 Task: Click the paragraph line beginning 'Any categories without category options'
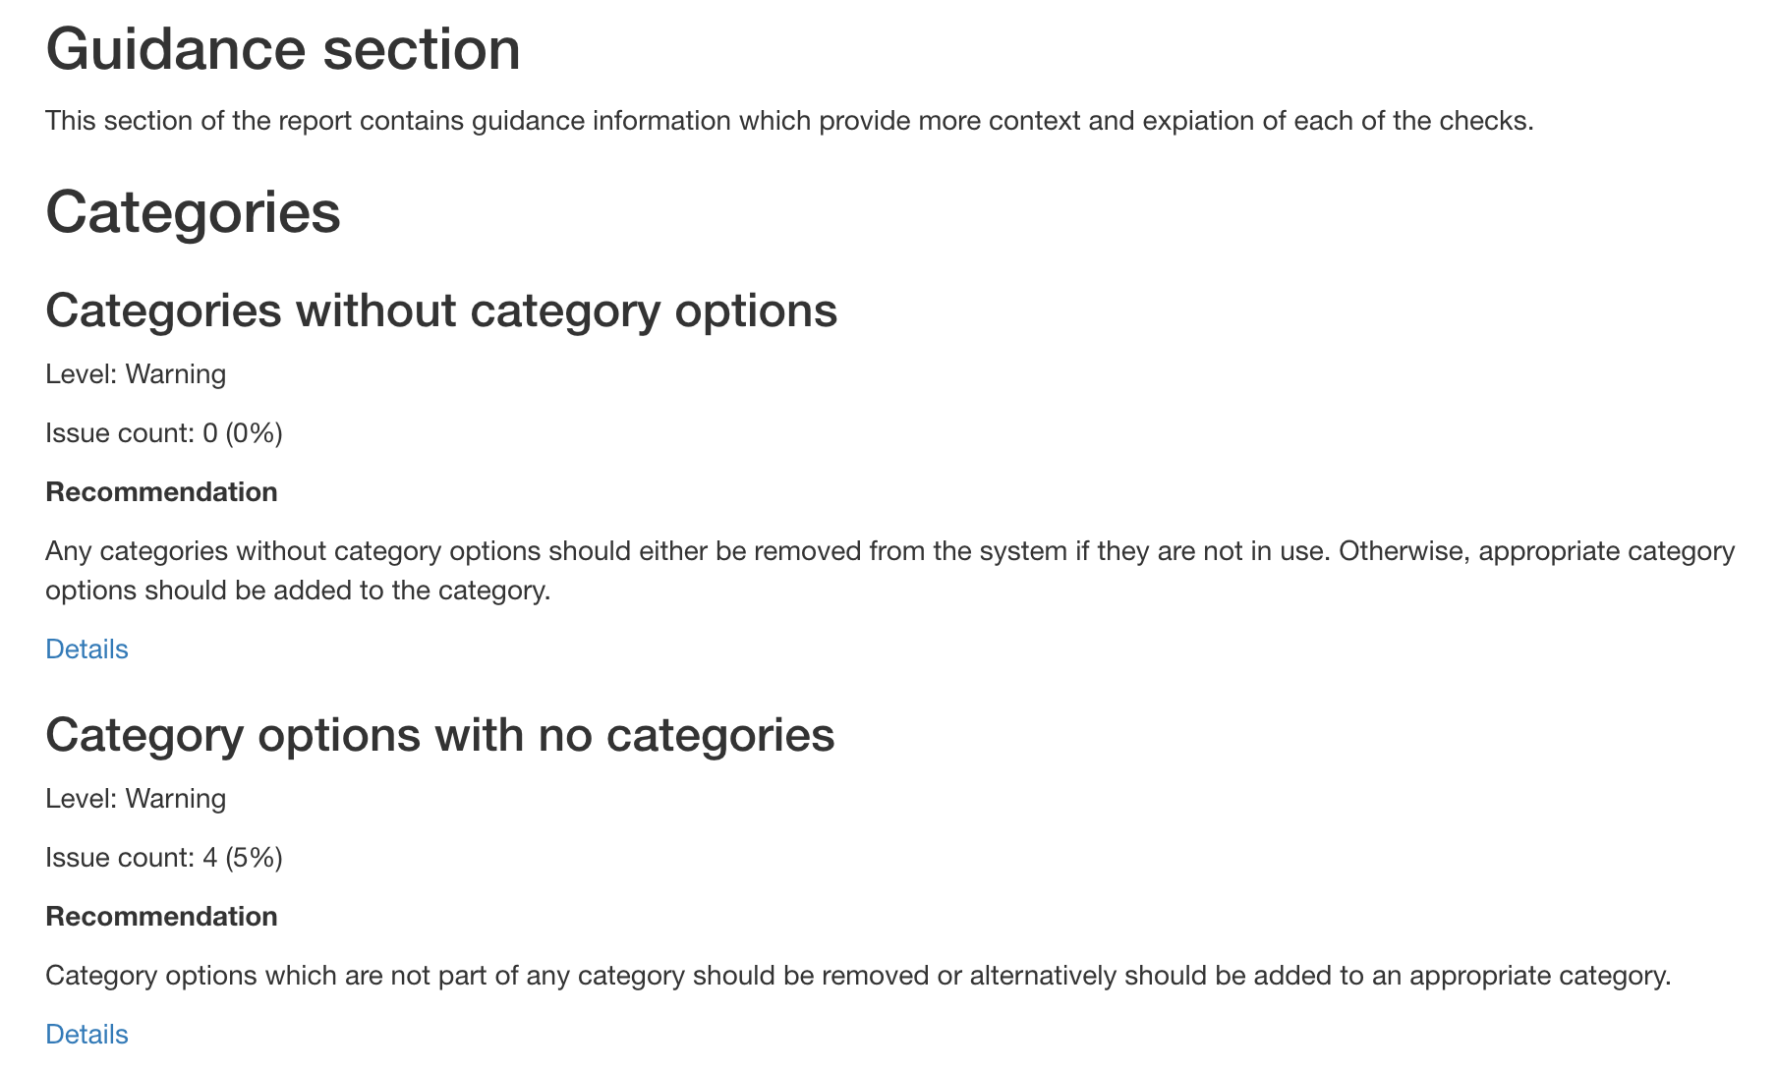[889, 551]
